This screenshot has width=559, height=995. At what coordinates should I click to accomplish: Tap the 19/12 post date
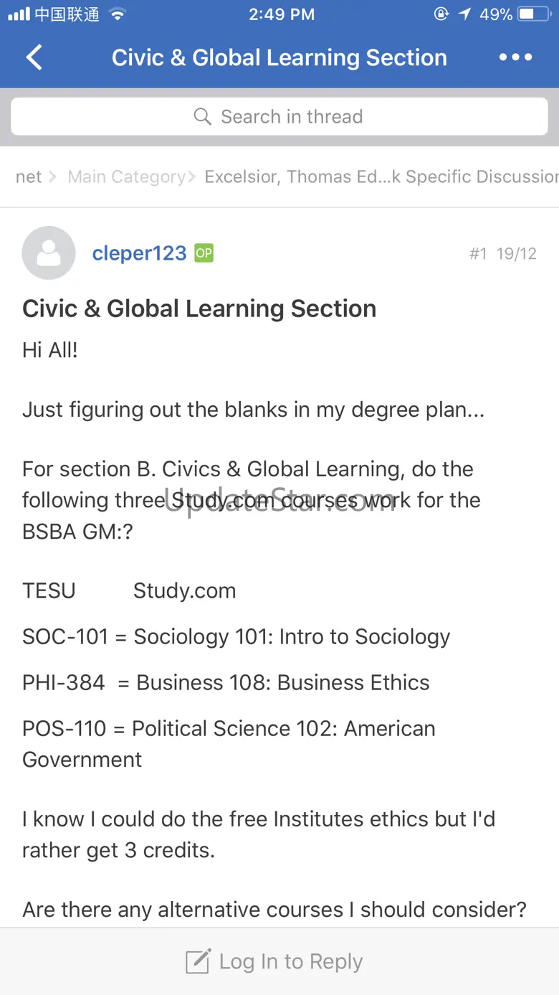516,253
